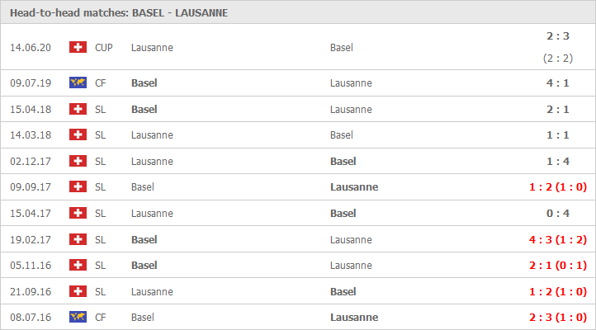Open the 4 : 1 result from 09.07.19
This screenshot has height=330, width=596.
pyautogui.click(x=557, y=82)
